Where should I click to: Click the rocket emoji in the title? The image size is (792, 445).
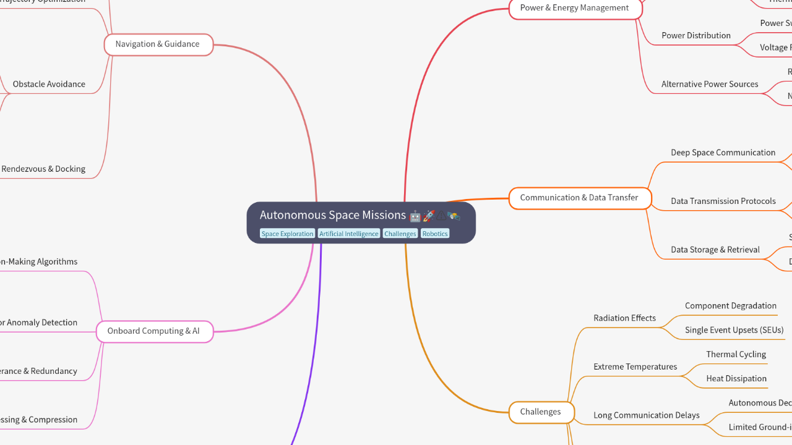pos(429,216)
